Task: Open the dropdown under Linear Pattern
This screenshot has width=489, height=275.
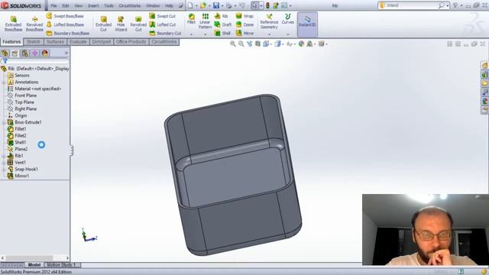Action: tap(205, 34)
